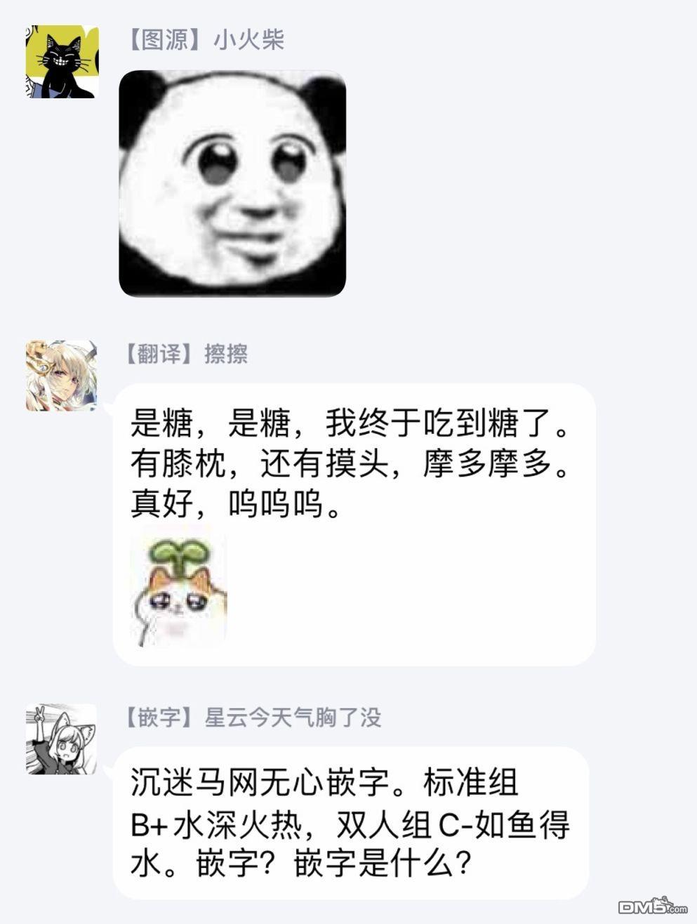
Task: Select the username 【嵌字】星云今天气胸了没
Action: point(252,717)
